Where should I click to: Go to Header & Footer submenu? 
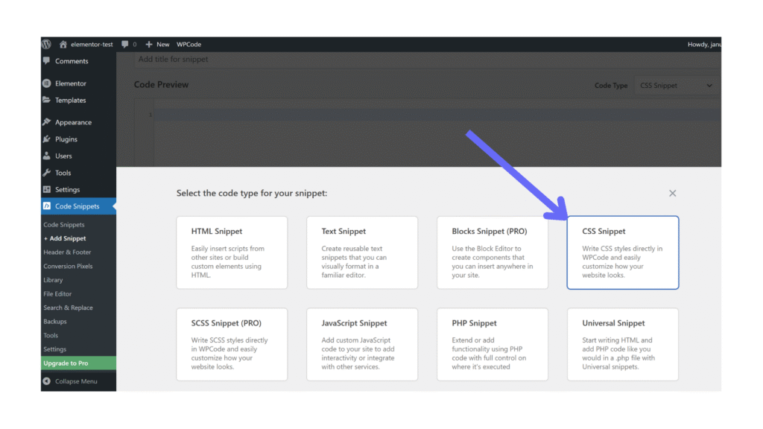[x=67, y=252]
